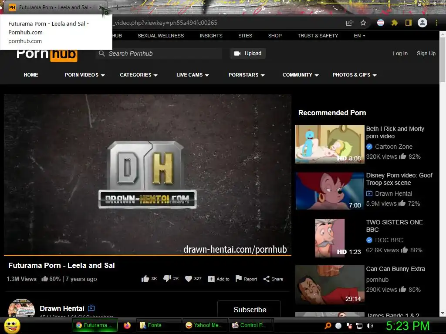Open the Yahoo! Messenger taskbar button

pyautogui.click(x=205, y=325)
